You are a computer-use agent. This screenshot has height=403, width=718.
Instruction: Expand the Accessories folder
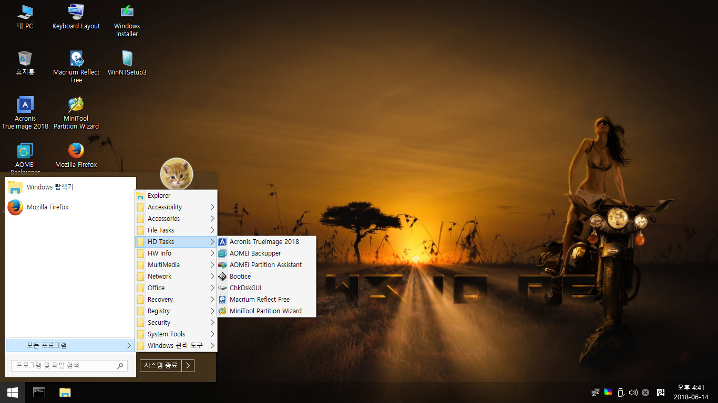click(x=176, y=219)
